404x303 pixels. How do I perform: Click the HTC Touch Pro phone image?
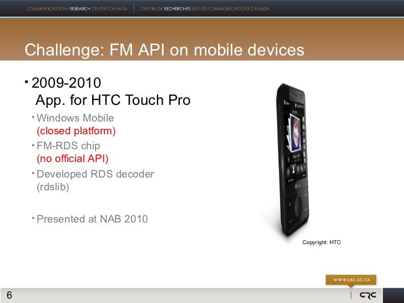[293, 160]
